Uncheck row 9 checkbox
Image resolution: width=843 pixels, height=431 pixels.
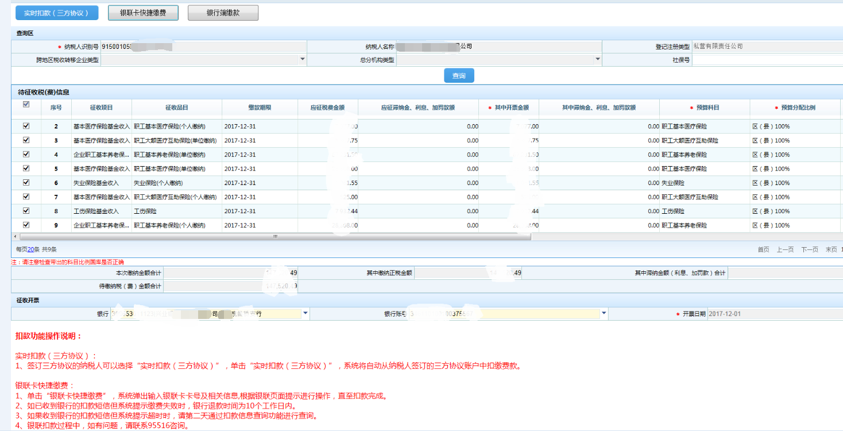coord(26,225)
